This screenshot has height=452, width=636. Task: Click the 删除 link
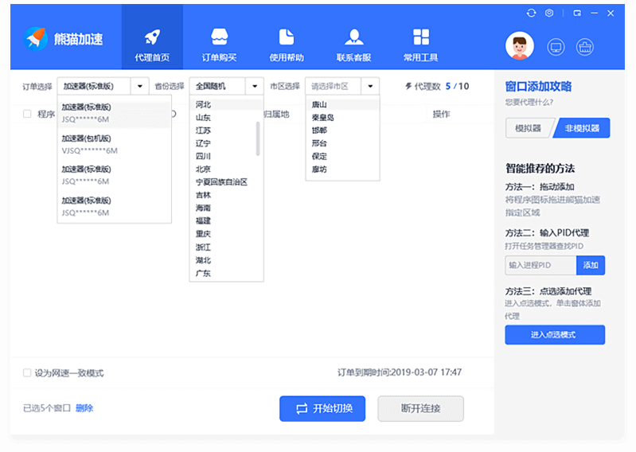(84, 408)
